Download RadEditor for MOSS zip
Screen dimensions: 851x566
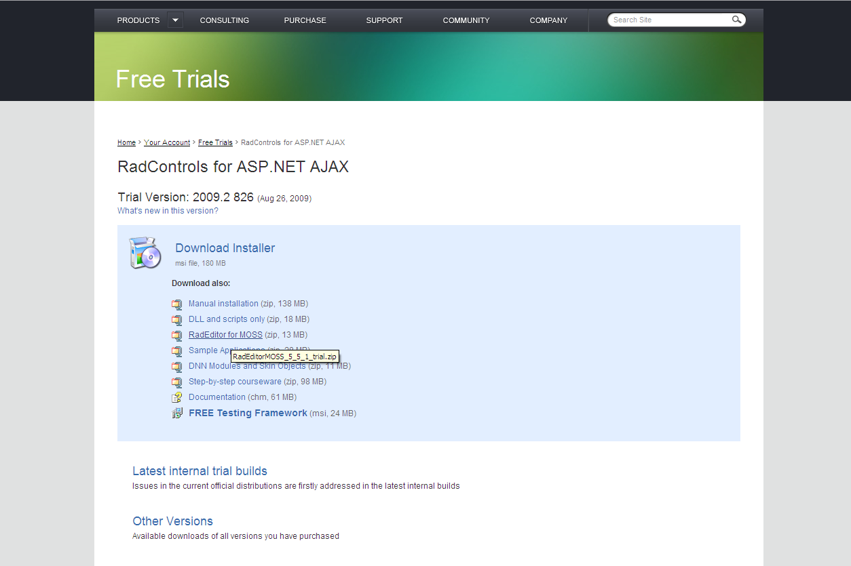tap(225, 335)
